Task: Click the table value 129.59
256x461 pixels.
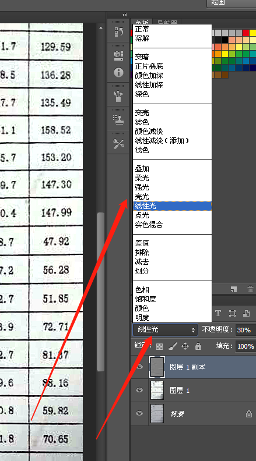Action: [x=55, y=47]
